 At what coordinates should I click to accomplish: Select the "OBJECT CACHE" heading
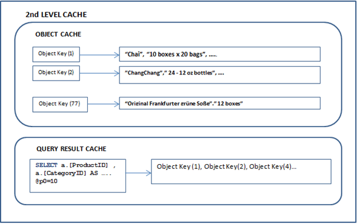pos(58,35)
